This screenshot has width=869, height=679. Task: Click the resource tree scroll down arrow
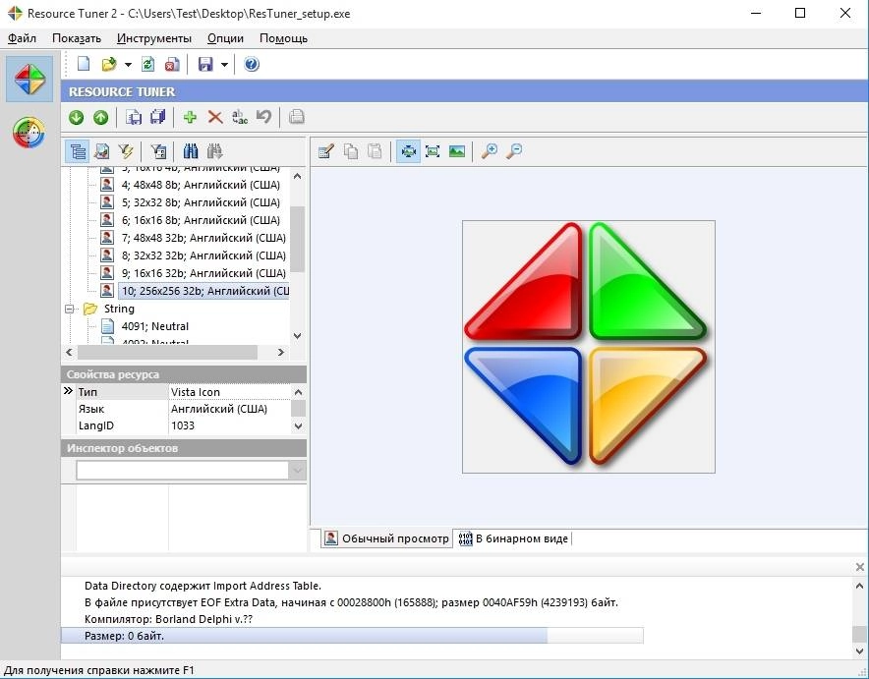(x=298, y=336)
